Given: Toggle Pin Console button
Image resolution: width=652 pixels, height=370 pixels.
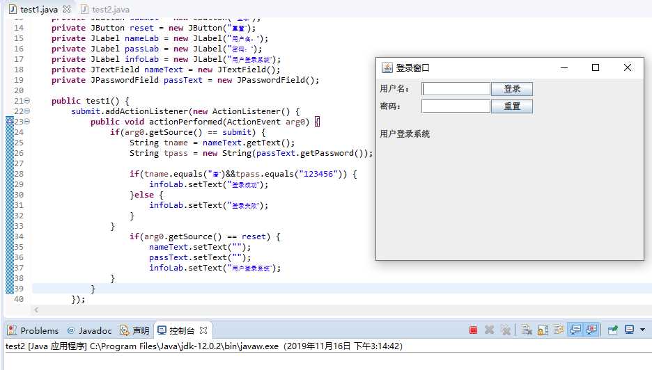Looking at the screenshot, I should 612,330.
